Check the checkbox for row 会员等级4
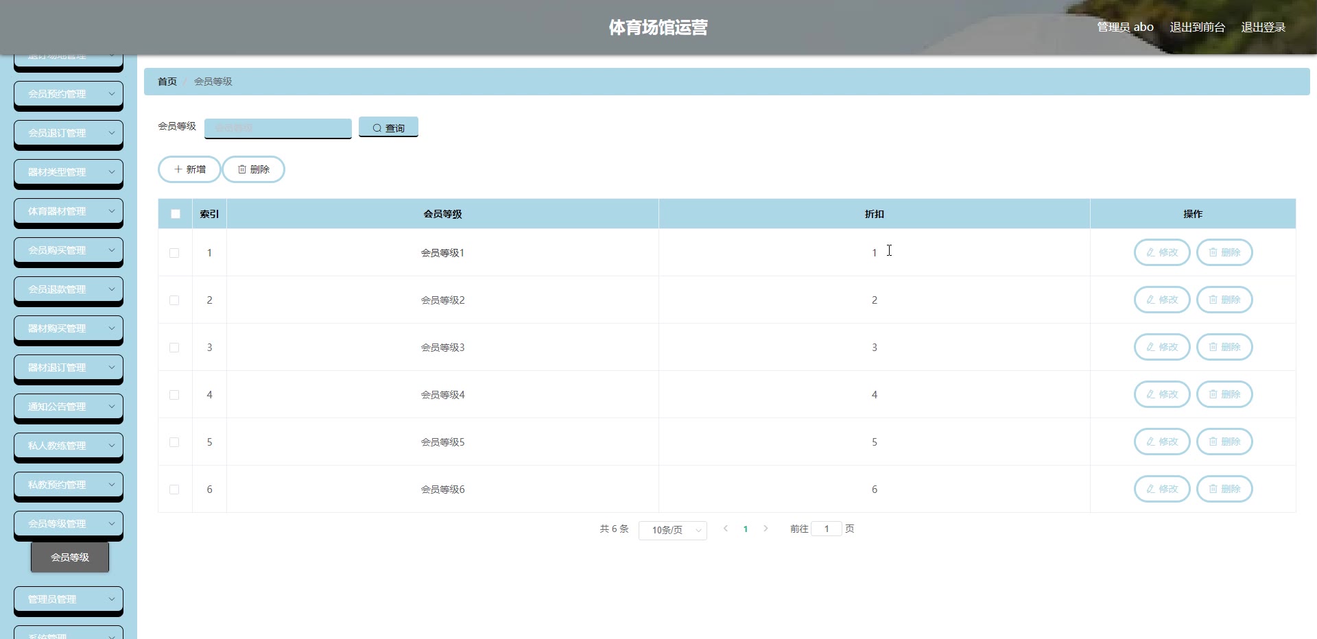The height and width of the screenshot is (639, 1317). click(x=174, y=395)
